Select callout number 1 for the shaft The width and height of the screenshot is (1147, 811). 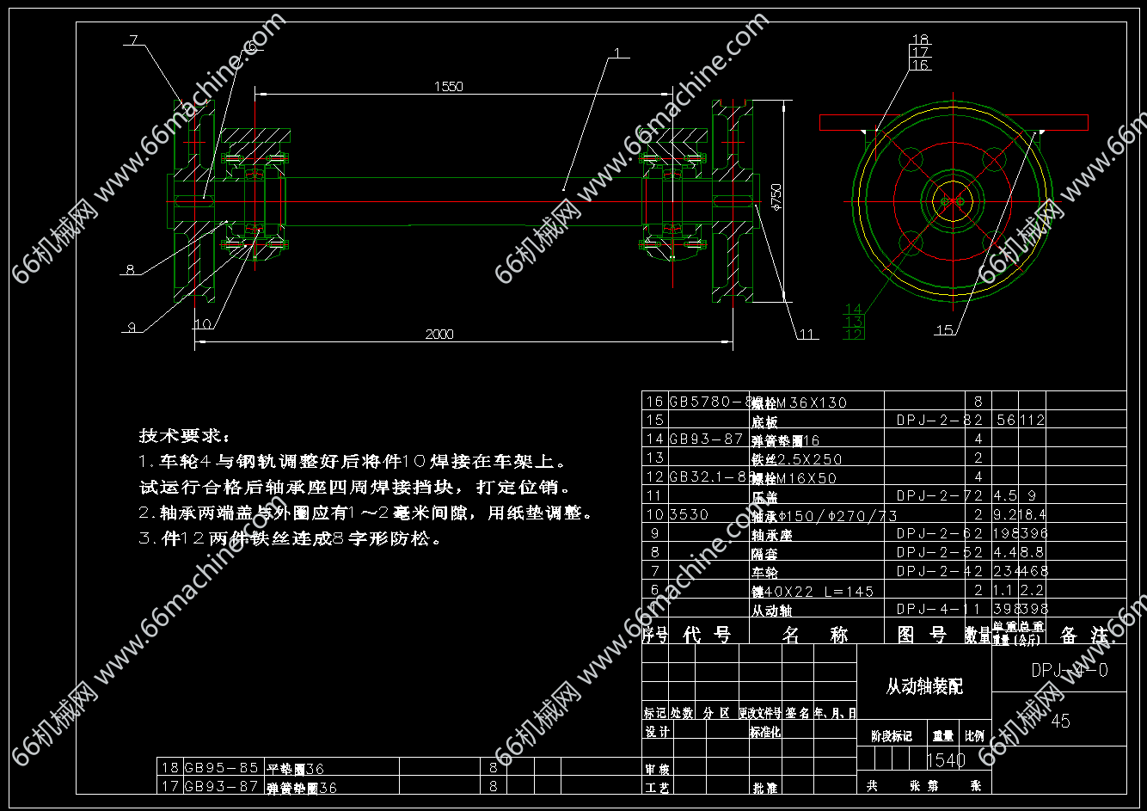pos(616,53)
